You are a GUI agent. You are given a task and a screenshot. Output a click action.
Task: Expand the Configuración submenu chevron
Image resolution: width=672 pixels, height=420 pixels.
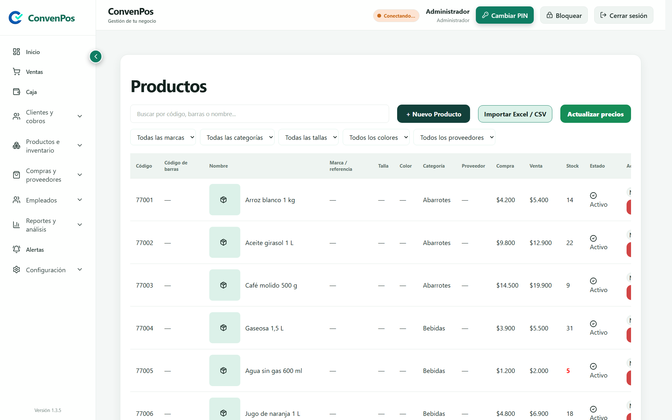[x=80, y=270]
